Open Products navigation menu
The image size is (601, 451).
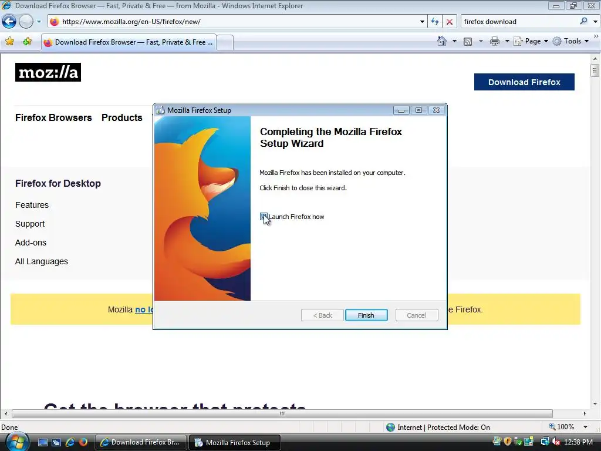pyautogui.click(x=122, y=117)
